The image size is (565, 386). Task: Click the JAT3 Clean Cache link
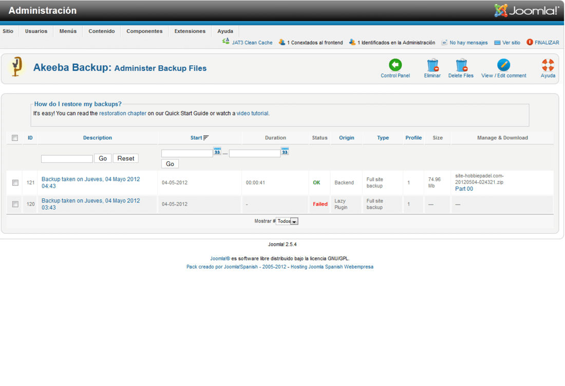(252, 43)
